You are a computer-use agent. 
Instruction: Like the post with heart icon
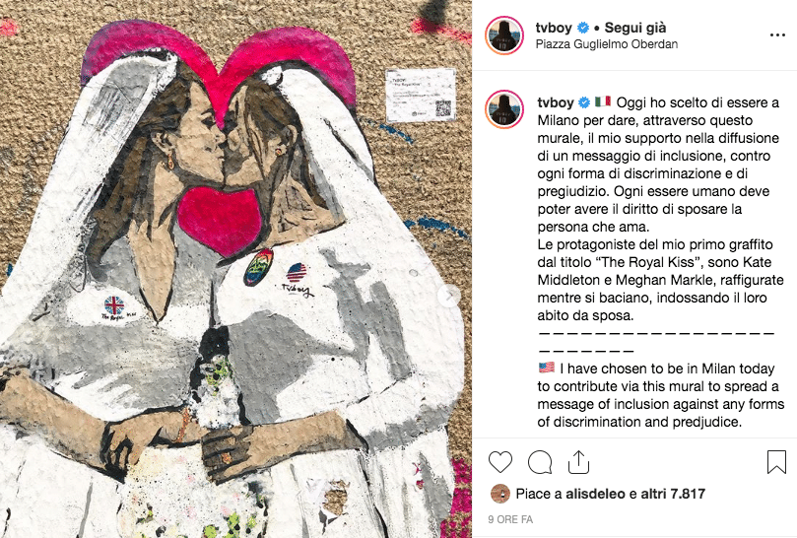tap(500, 462)
